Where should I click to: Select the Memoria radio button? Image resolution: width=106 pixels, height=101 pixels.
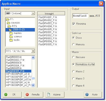[73, 44]
